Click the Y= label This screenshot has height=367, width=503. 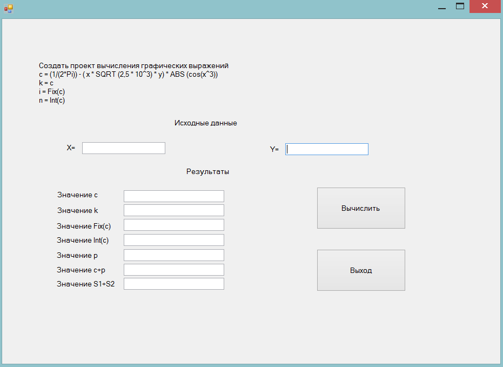point(274,149)
